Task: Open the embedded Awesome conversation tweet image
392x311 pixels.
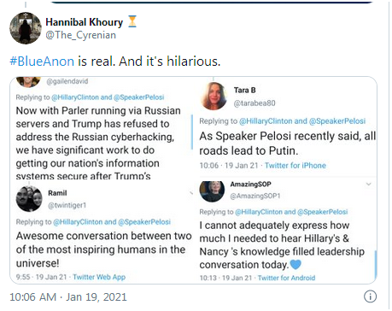Action: tap(102, 232)
